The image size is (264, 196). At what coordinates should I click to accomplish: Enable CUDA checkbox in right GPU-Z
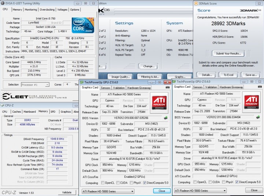(x=210, y=182)
